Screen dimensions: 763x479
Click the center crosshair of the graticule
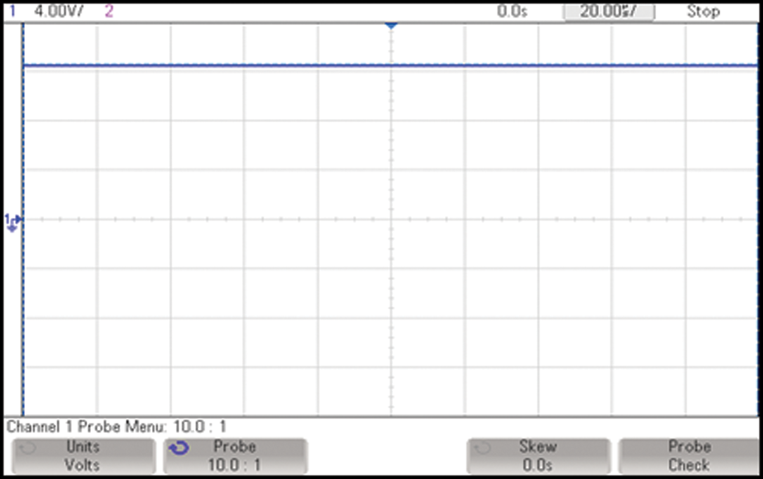click(391, 219)
